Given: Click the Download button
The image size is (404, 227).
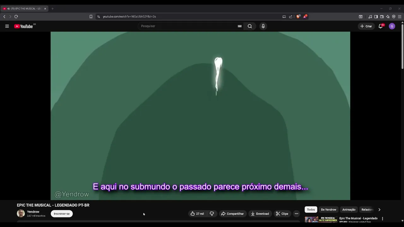Looking at the screenshot, I should point(260,214).
